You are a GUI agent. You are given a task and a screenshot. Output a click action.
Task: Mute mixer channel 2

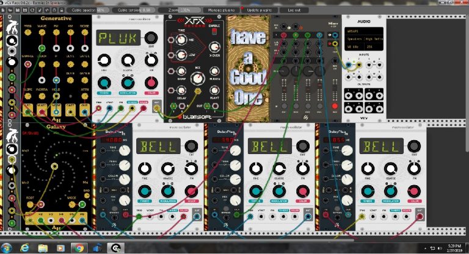(x=296, y=106)
